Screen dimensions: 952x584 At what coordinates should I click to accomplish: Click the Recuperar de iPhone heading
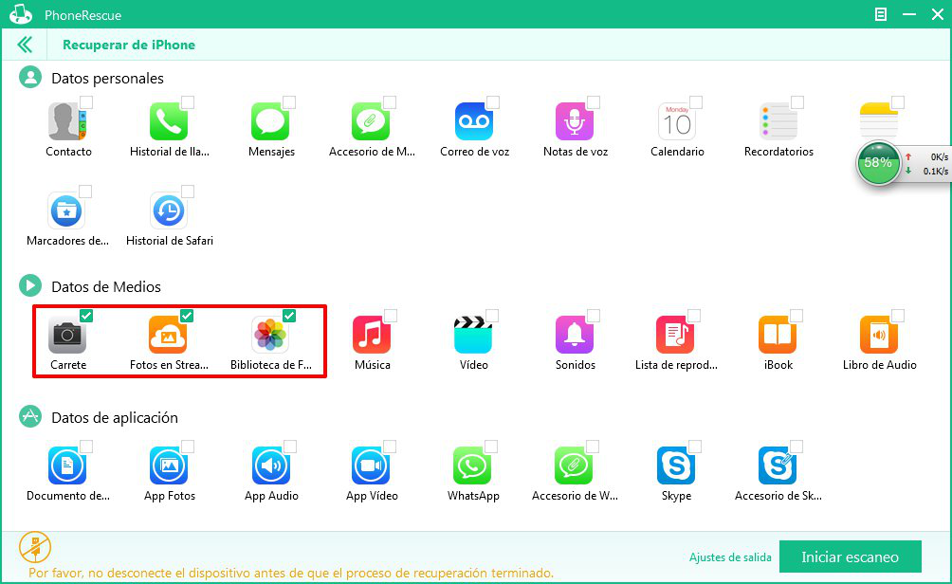pos(129,45)
